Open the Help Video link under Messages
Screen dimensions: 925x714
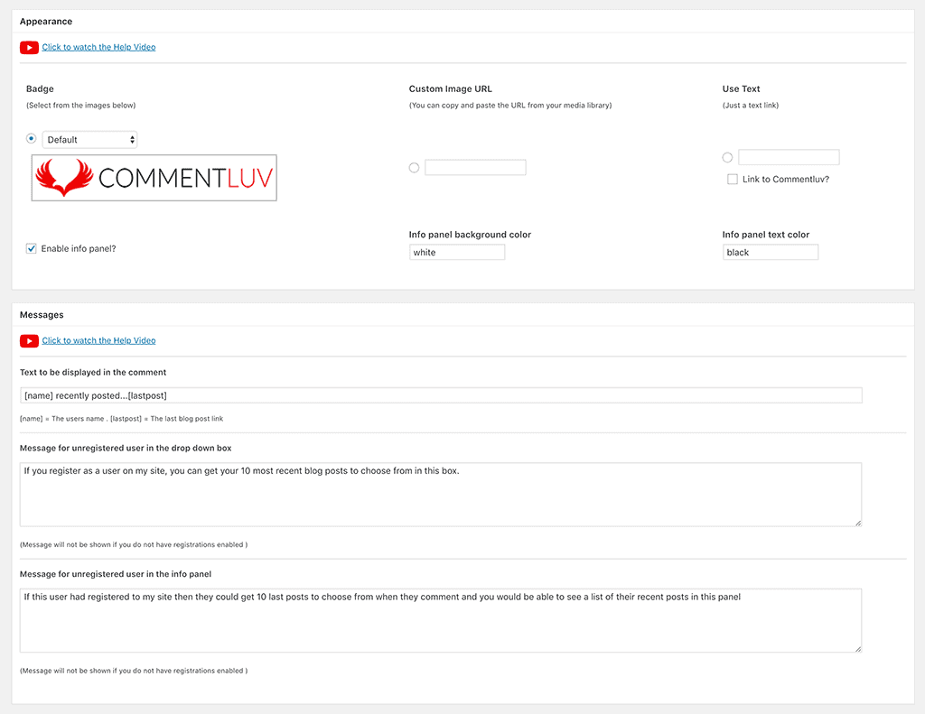pyautogui.click(x=98, y=340)
